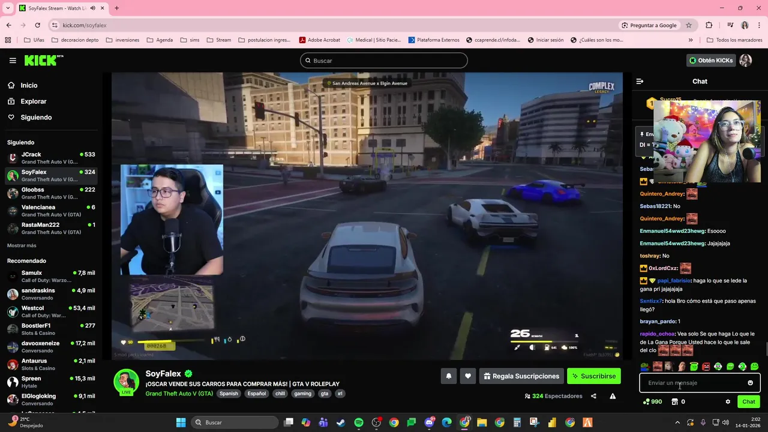Image resolution: width=768 pixels, height=432 pixels.
Task: Open a new browser tab
Action: (x=116, y=8)
